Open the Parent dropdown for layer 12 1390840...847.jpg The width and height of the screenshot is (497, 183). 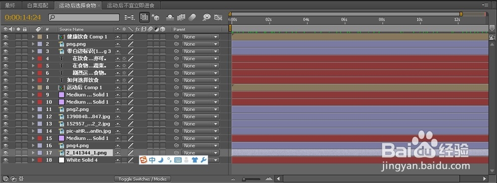pyautogui.click(x=200, y=116)
